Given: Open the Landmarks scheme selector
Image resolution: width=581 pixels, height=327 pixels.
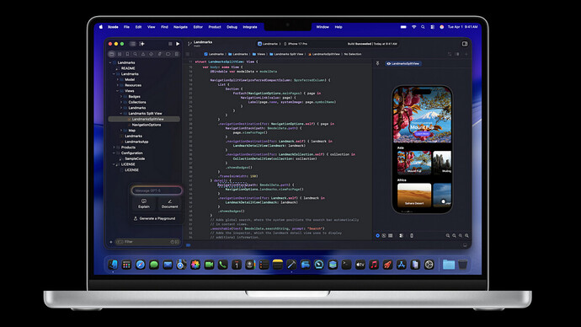Looking at the screenshot, I should (x=269, y=44).
